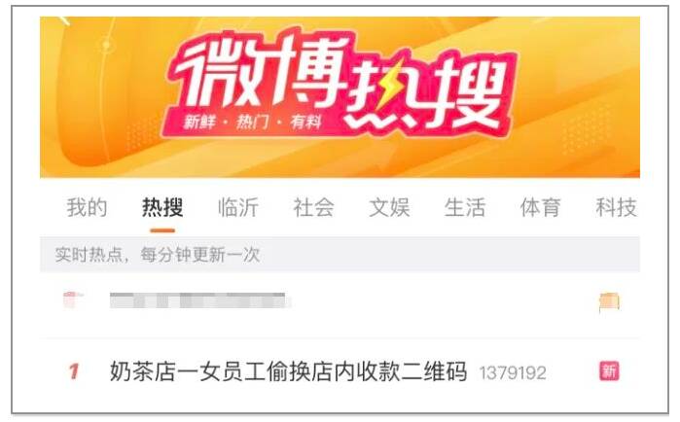
Task: Choose the 生活 tab
Action: (x=464, y=207)
